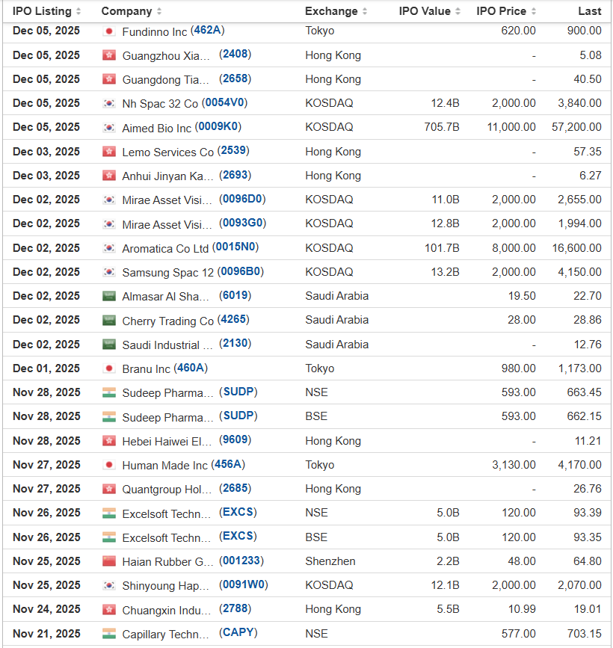Open SUDP ticker in BSE row

point(238,416)
